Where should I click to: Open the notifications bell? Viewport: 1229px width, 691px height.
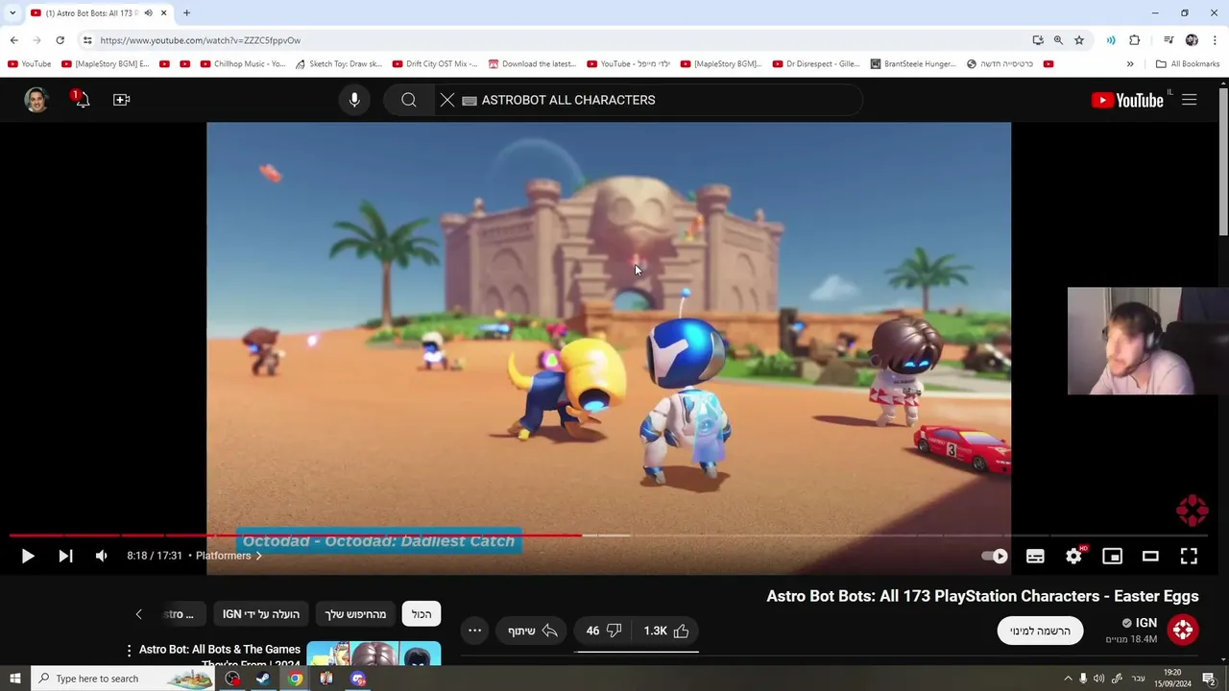coord(82,99)
